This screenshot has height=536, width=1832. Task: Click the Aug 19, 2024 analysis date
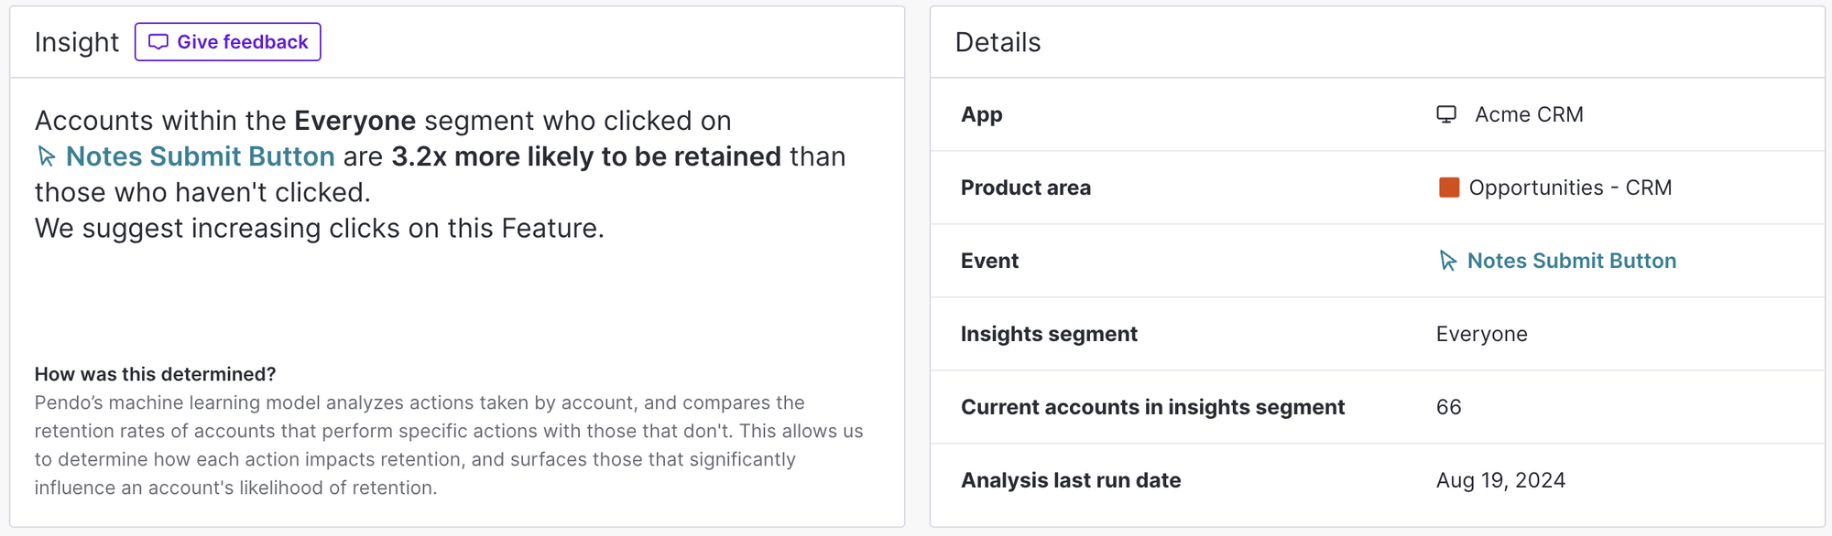click(1500, 480)
